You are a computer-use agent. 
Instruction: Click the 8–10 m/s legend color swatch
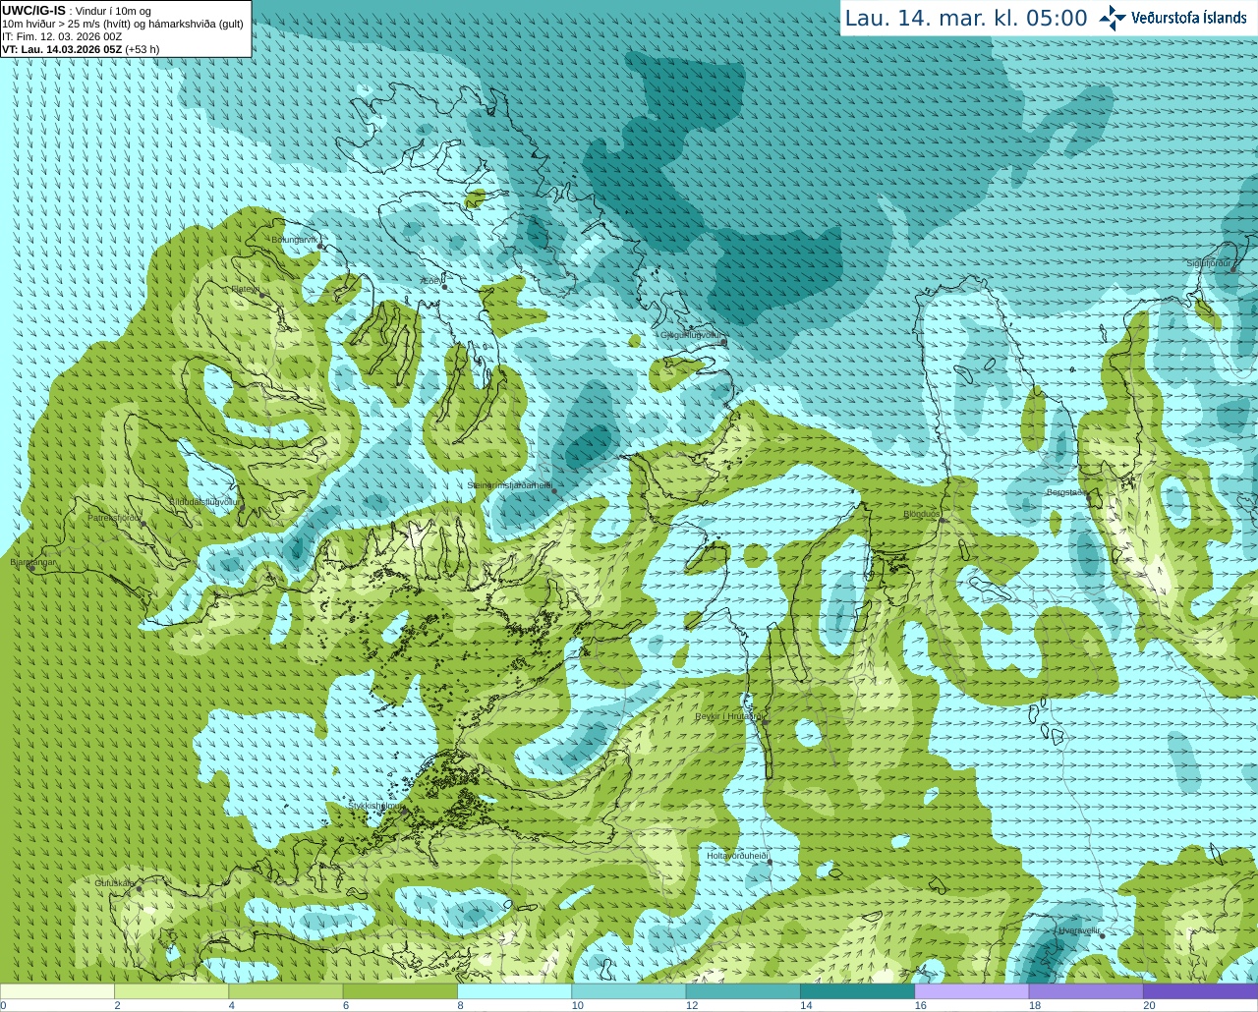point(514,991)
